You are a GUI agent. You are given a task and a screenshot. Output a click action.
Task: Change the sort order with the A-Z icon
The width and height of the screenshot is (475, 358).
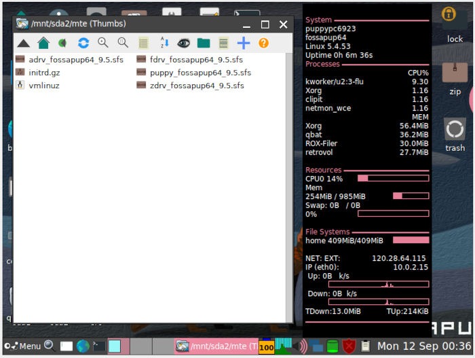[164, 43]
